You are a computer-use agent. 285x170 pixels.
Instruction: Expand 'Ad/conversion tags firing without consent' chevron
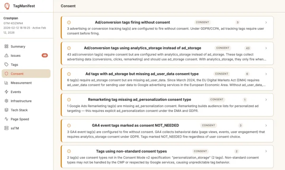[266, 23]
